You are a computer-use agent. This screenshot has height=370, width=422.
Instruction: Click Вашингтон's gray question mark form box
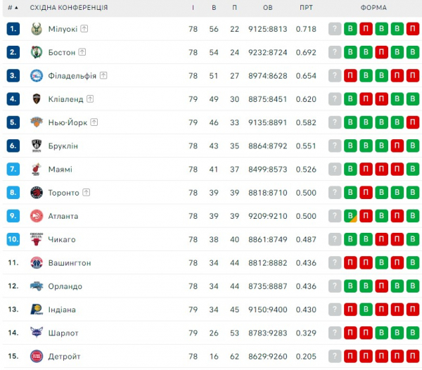(335, 263)
